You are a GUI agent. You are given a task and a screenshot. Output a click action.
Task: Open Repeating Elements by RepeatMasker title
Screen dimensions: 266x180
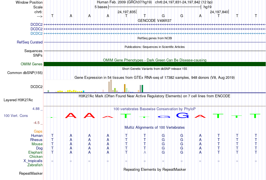(155, 169)
